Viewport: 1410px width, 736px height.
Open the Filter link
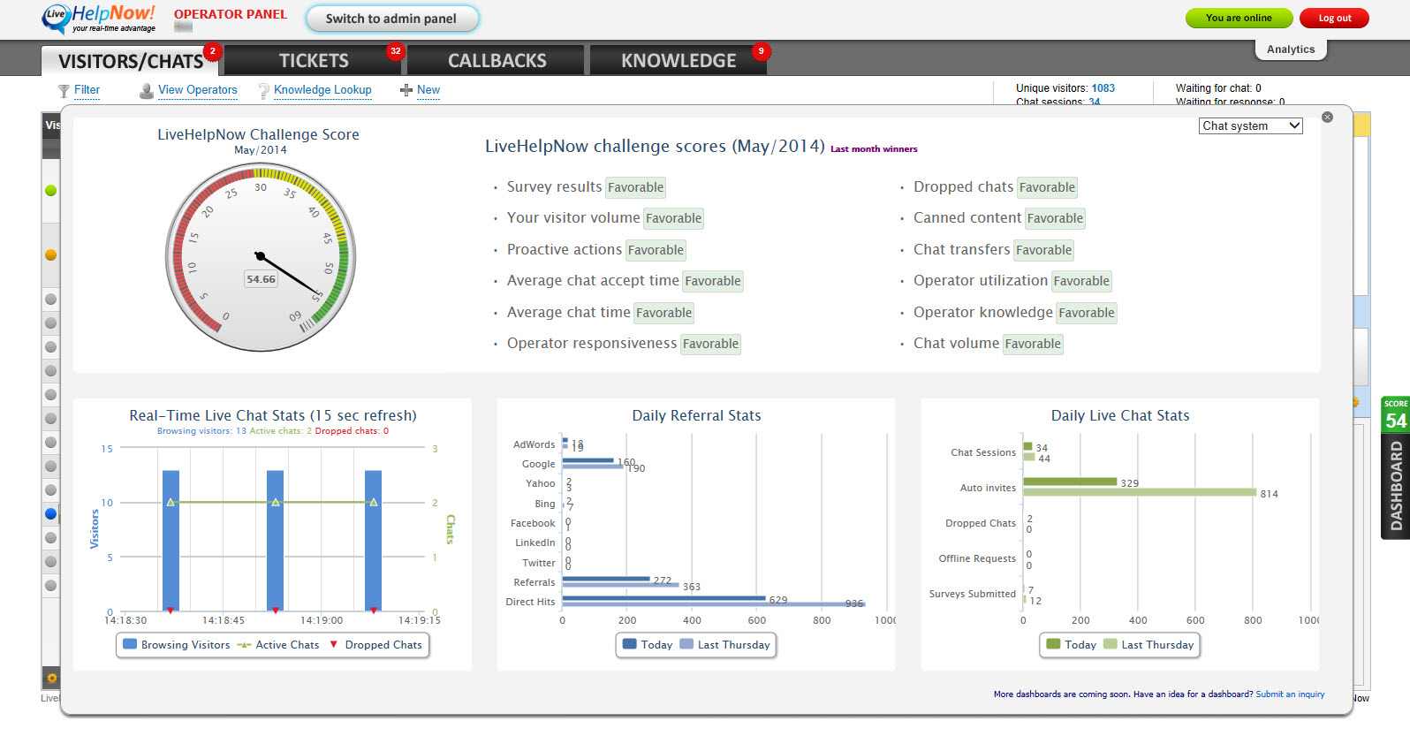87,90
